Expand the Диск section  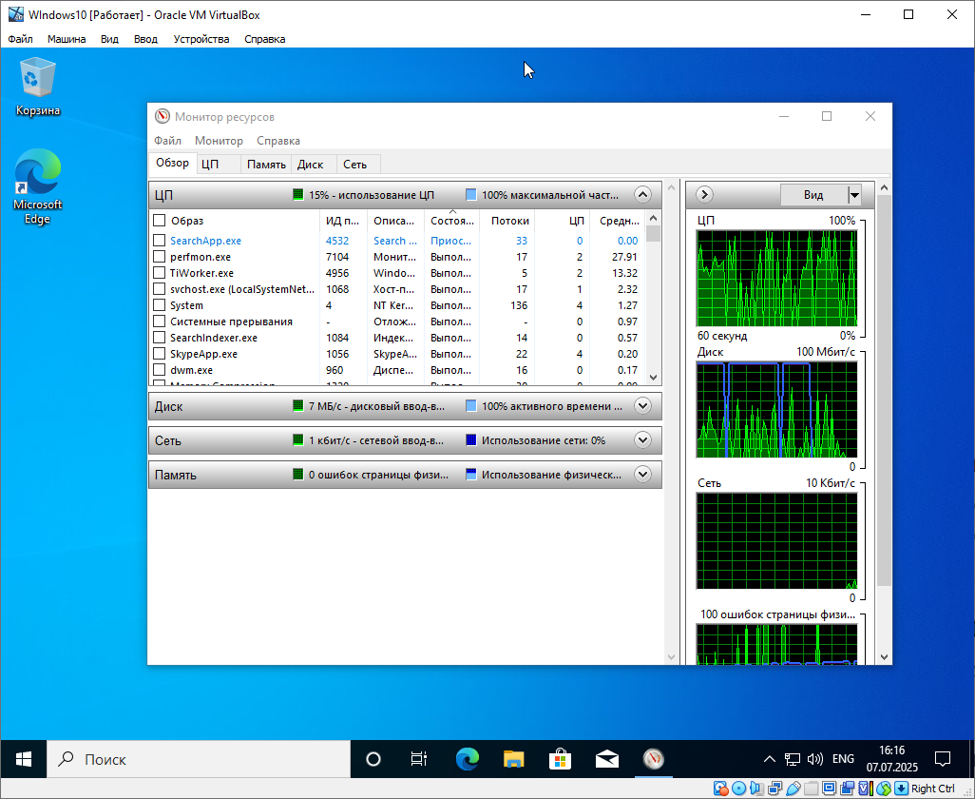click(642, 406)
